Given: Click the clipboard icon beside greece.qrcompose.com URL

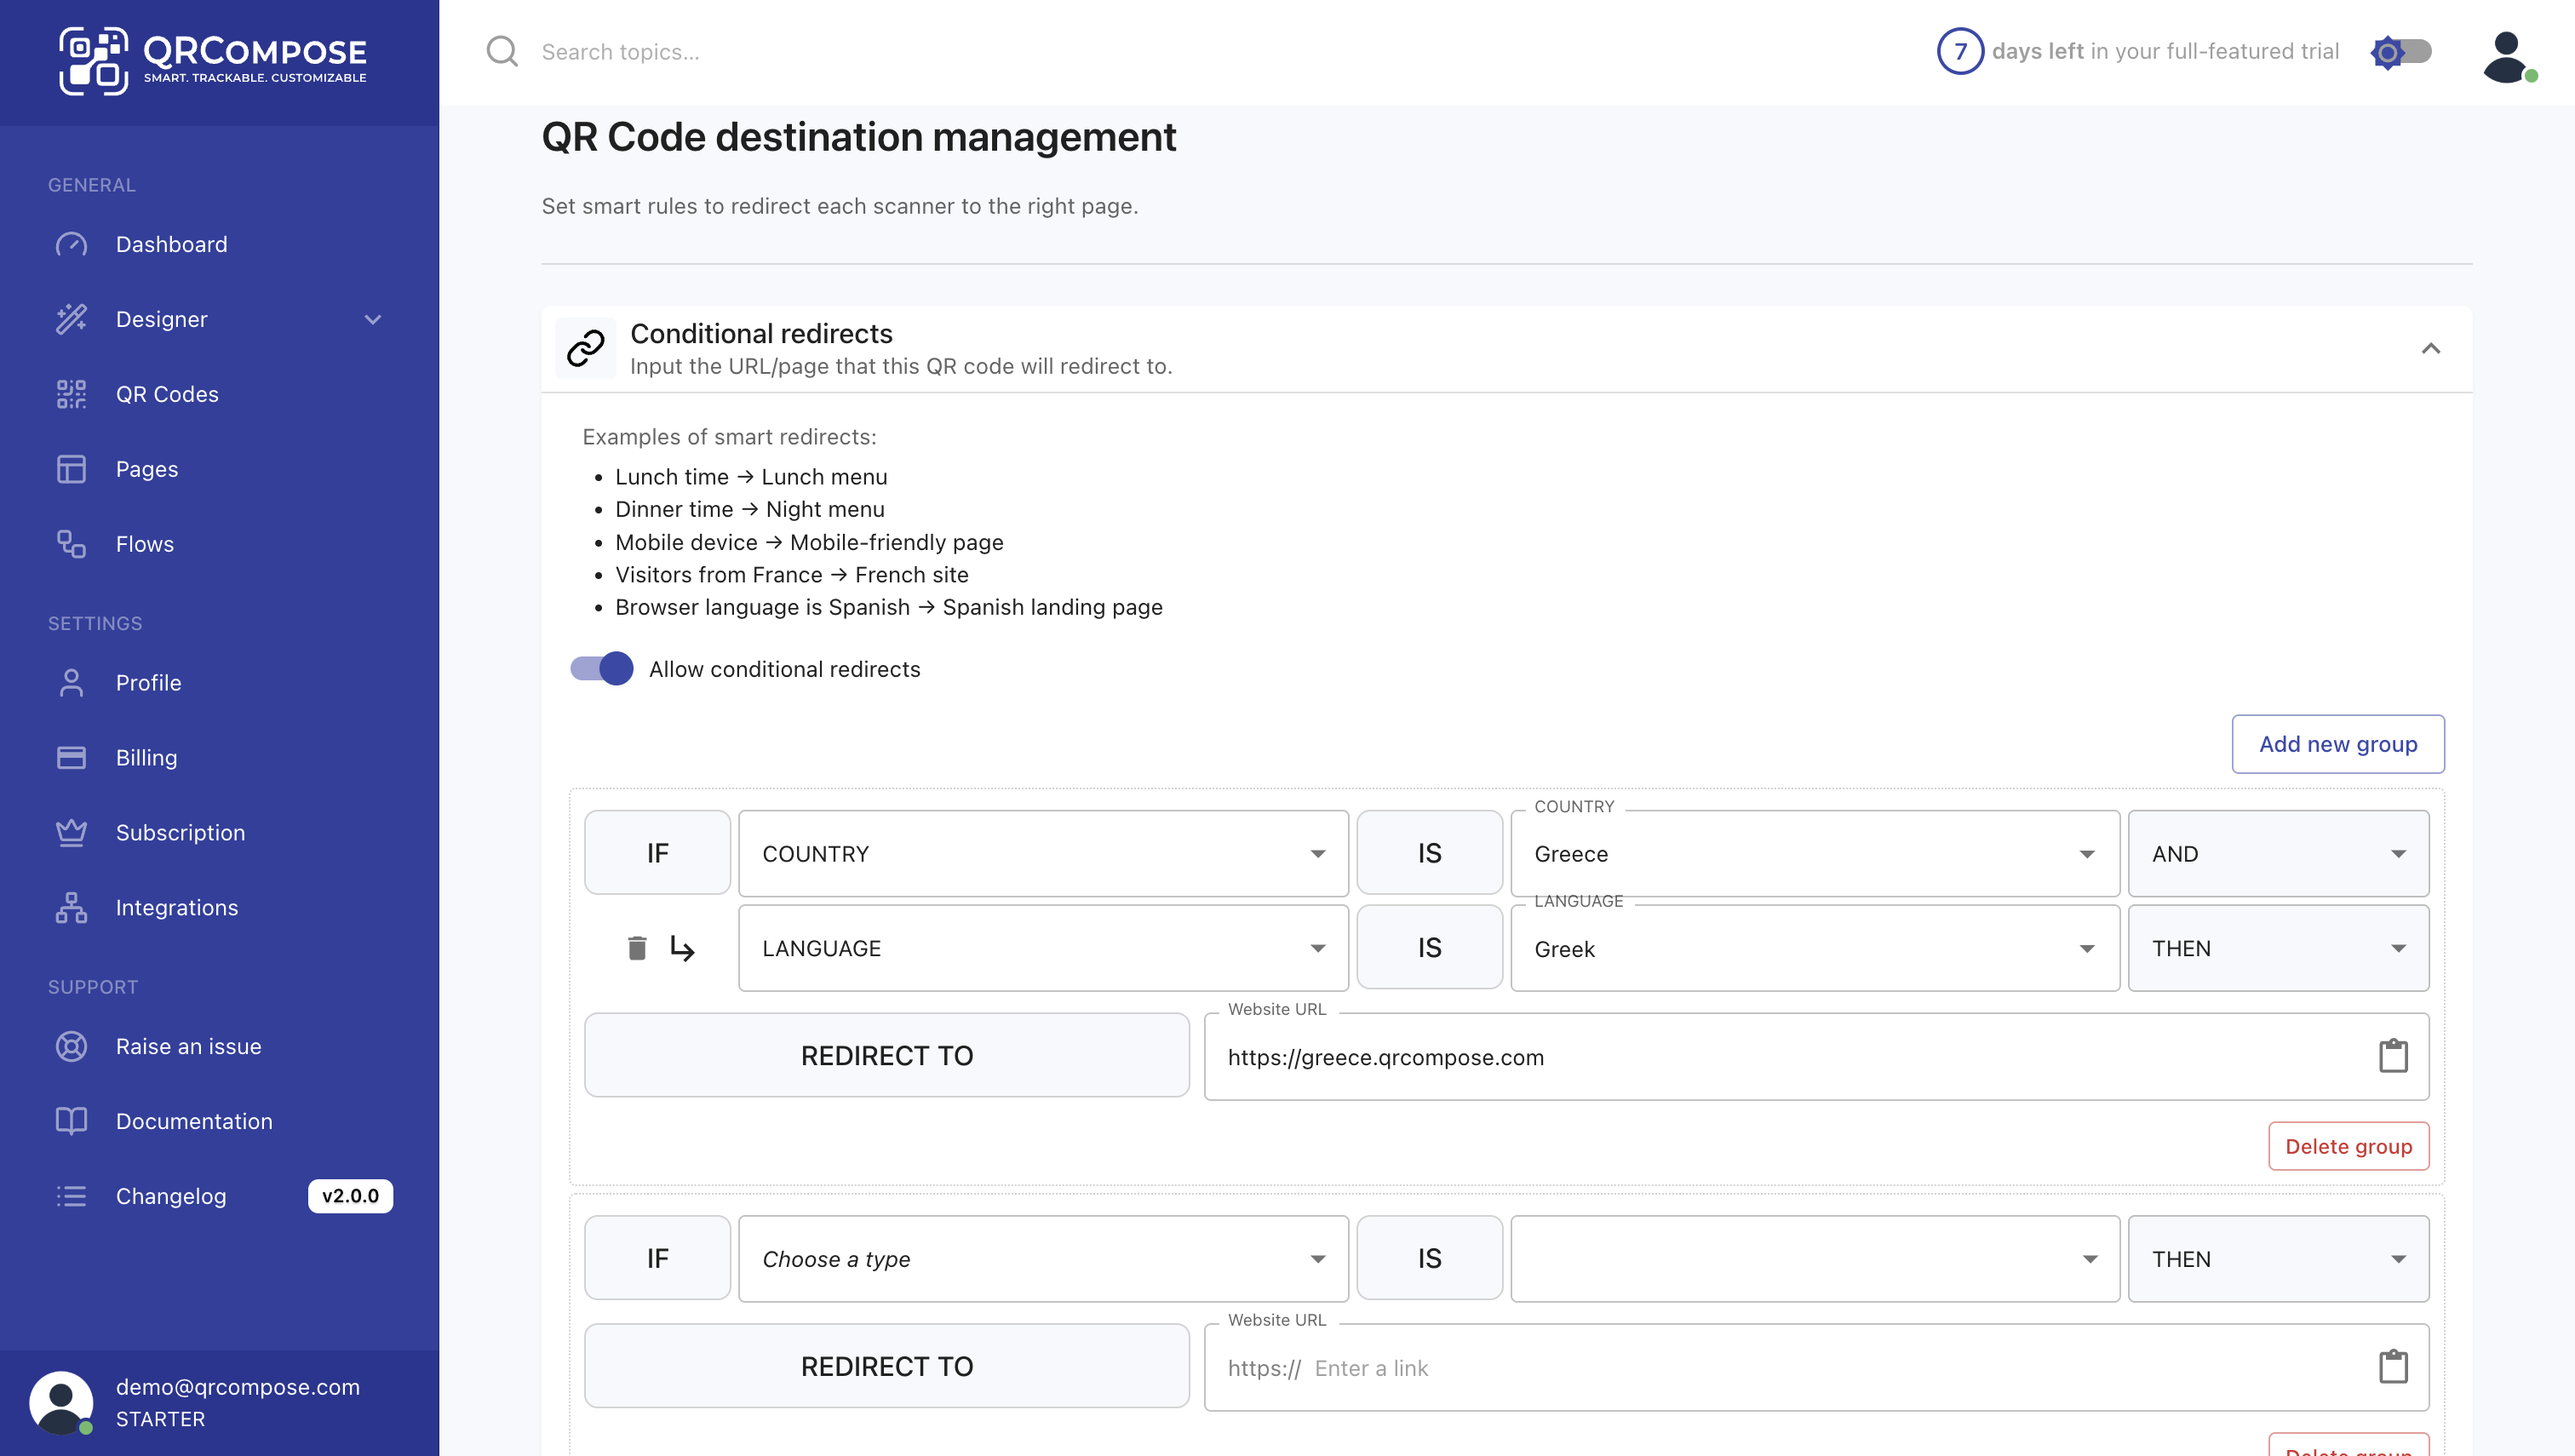Looking at the screenshot, I should click(2393, 1056).
